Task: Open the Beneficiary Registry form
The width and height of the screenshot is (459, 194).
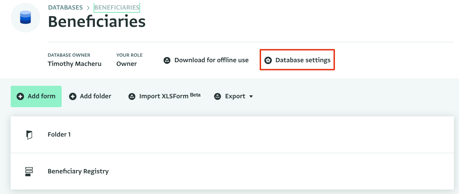Action: pyautogui.click(x=78, y=172)
